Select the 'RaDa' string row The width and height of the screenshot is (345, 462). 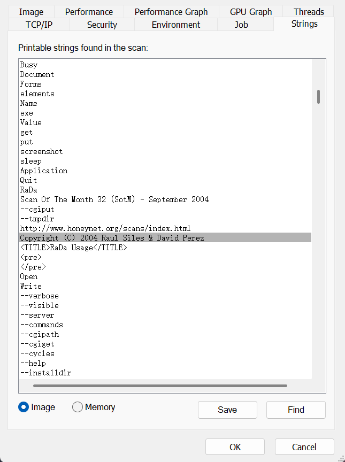pos(165,190)
